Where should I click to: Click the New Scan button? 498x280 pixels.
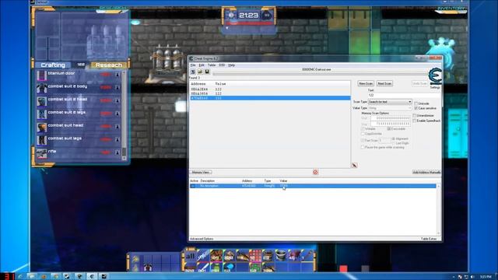366,83
